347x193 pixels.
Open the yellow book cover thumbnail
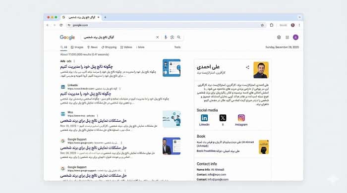[x=264, y=147]
